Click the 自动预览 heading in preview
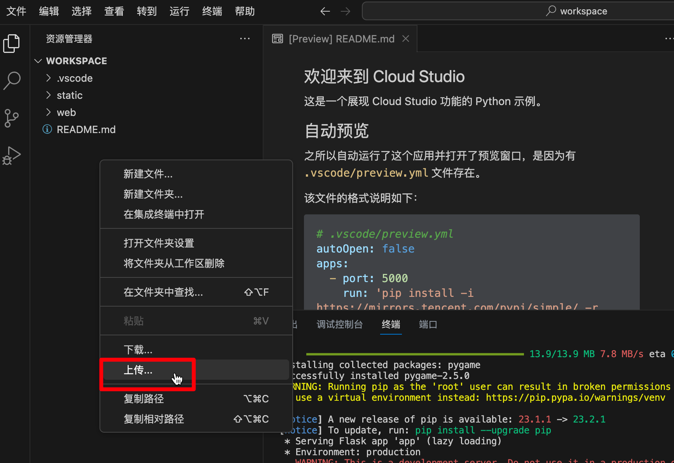 (x=337, y=131)
